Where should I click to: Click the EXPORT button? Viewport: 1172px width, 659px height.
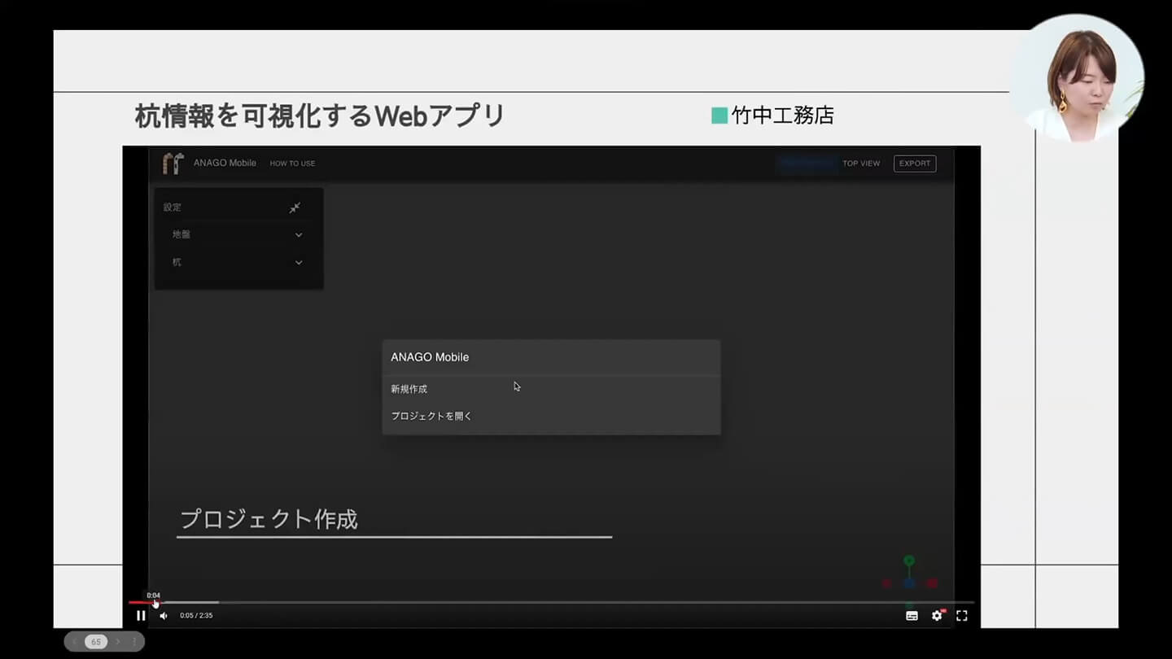pos(915,164)
